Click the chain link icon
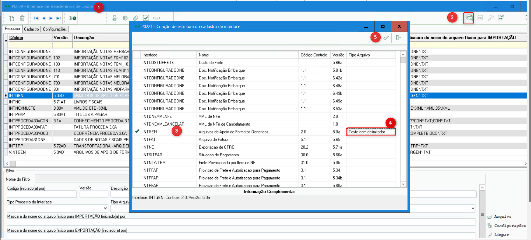The height and width of the screenshot is (240, 531). point(157,18)
